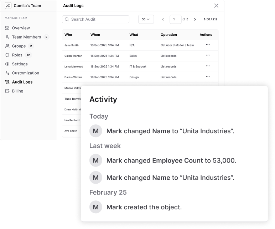Viewport: 275px width, 229px height.
Task: Click the Customization sliders icon
Action: [x=7, y=73]
